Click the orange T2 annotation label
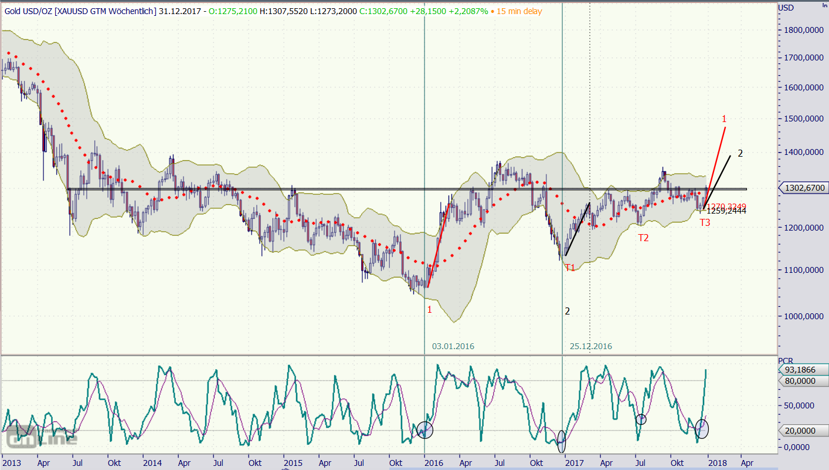Screen dimensions: 829x470 643,238
